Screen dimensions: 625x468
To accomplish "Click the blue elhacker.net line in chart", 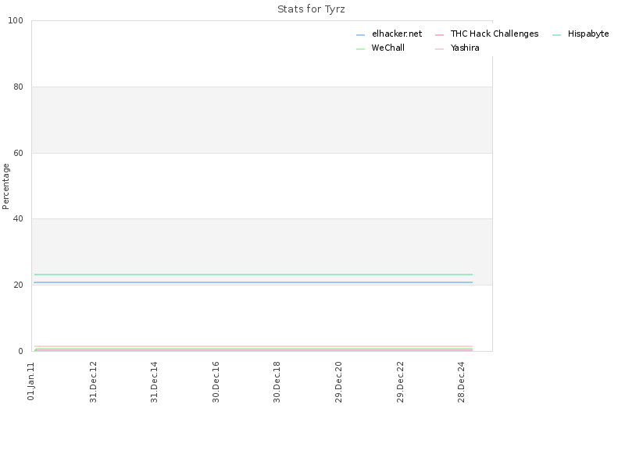I will pos(253,282).
